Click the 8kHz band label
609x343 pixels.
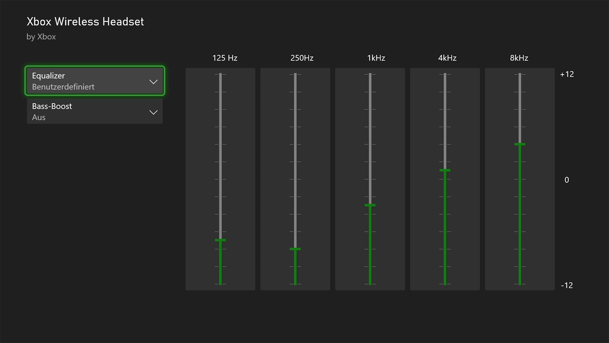click(x=519, y=58)
